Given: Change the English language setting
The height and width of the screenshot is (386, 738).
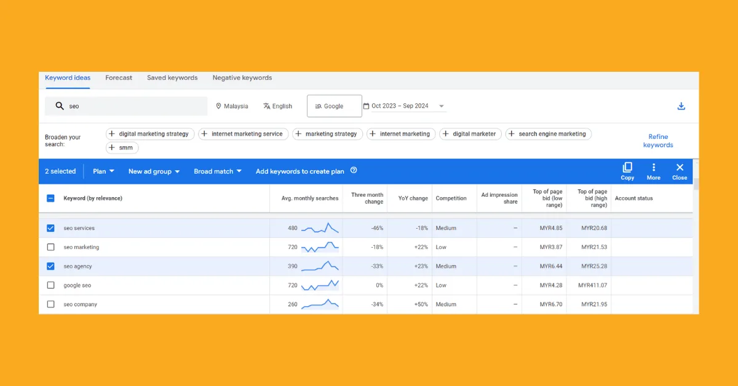Looking at the screenshot, I should point(277,106).
